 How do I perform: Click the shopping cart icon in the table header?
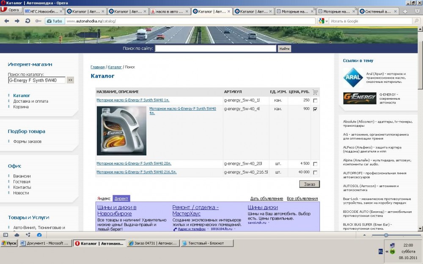pos(315,92)
